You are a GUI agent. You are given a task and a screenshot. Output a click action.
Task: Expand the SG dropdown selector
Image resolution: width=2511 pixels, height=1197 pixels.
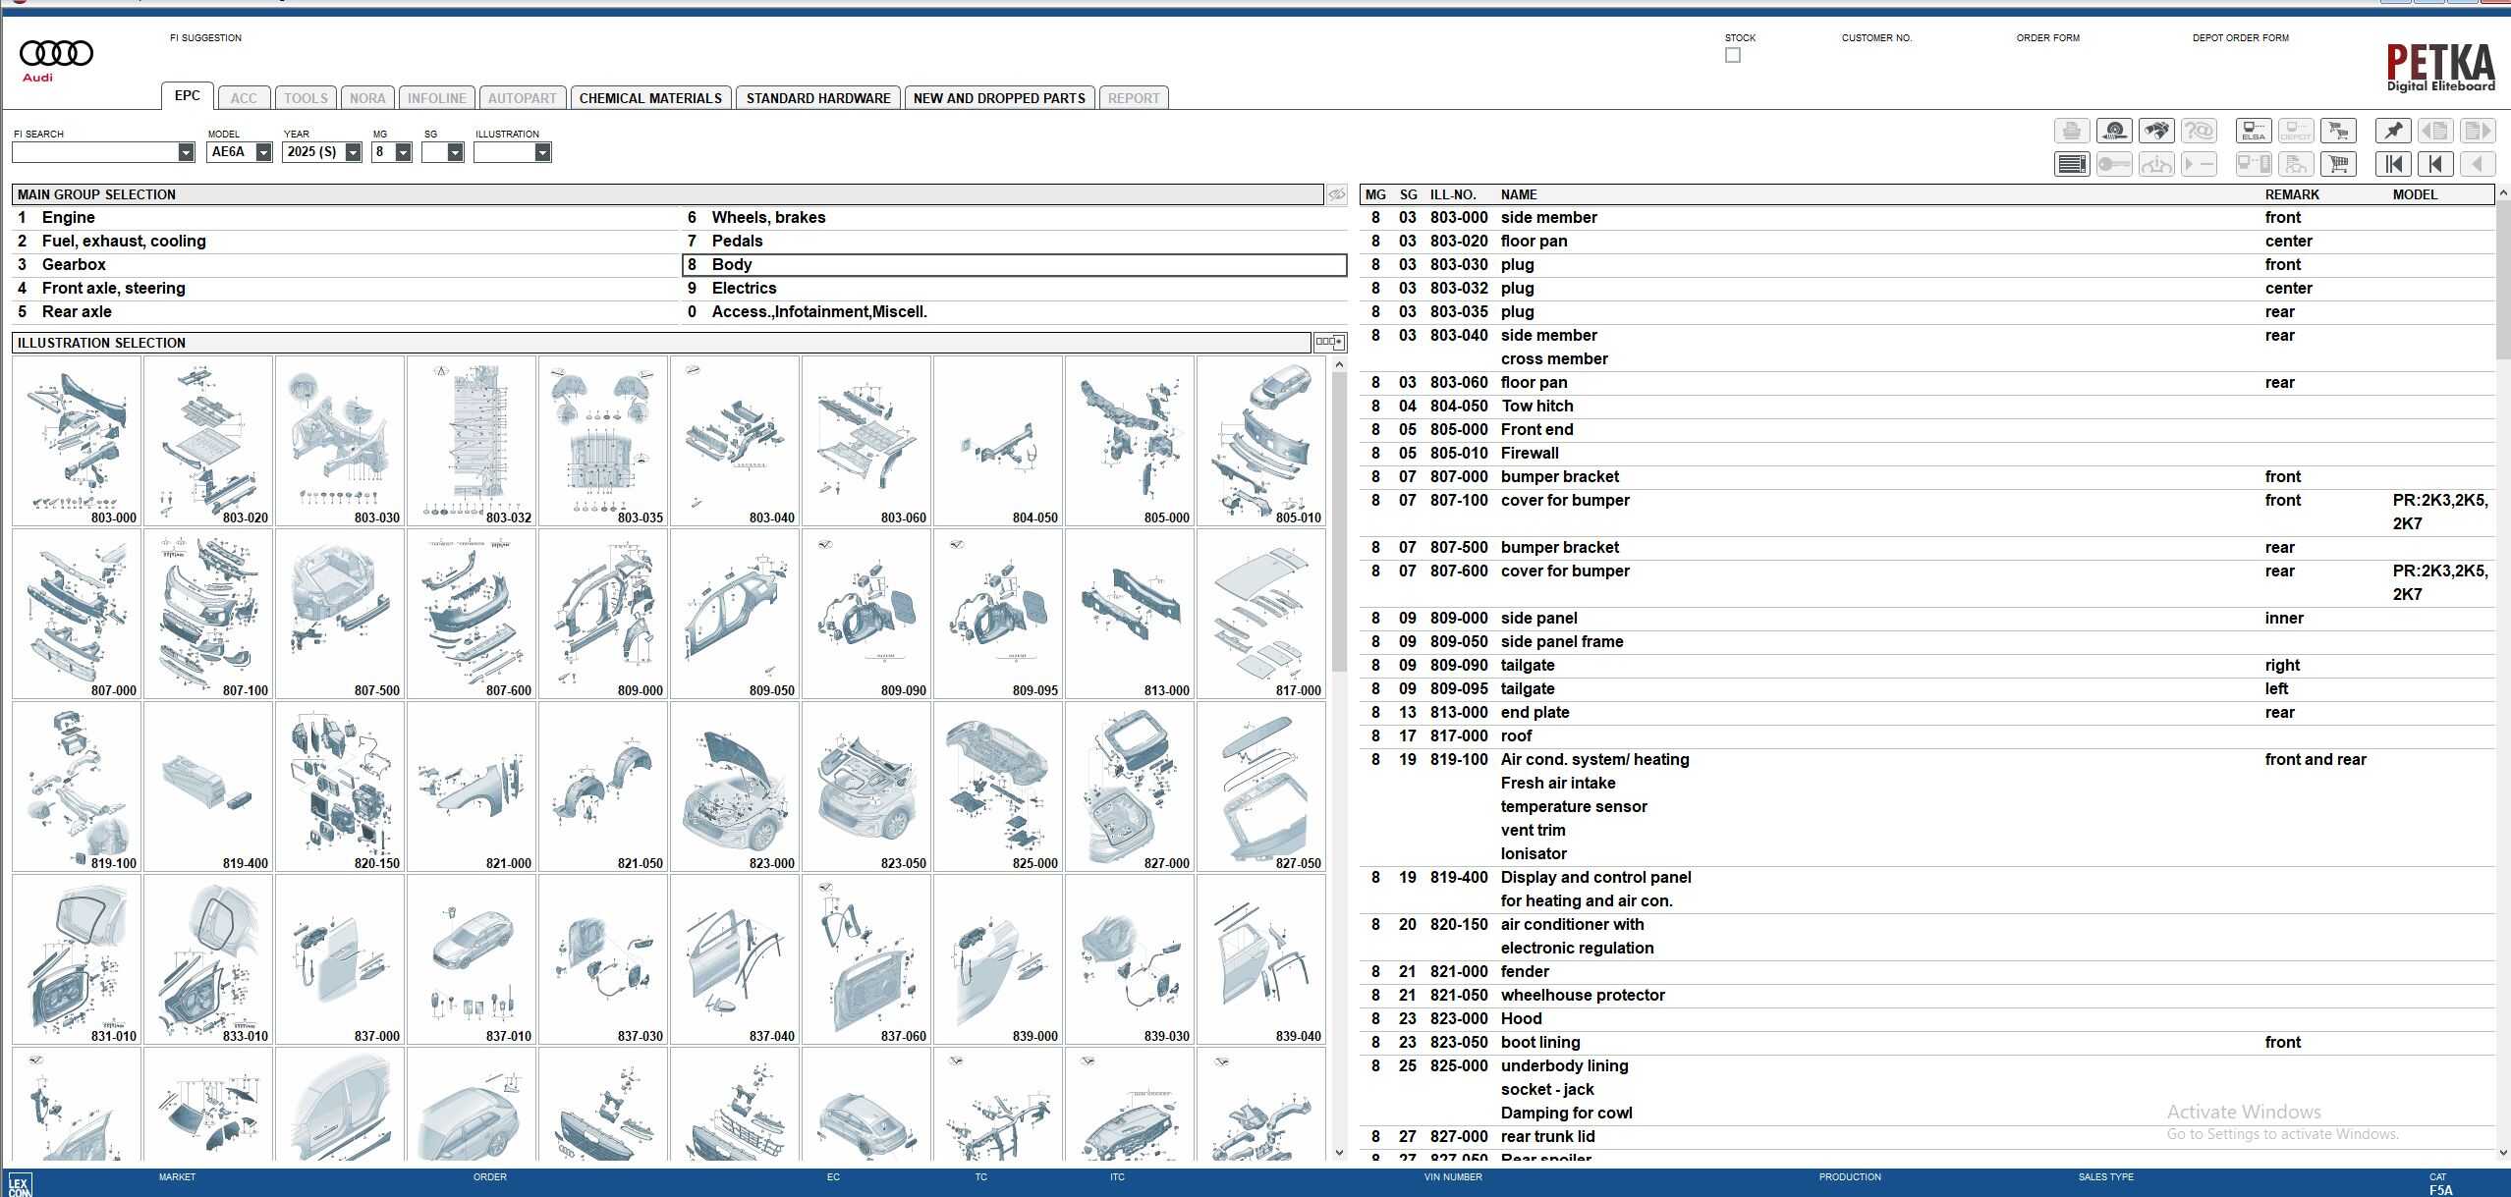[x=453, y=152]
